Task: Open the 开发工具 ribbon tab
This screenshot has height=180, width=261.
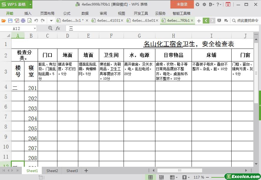Action: click(x=141, y=14)
